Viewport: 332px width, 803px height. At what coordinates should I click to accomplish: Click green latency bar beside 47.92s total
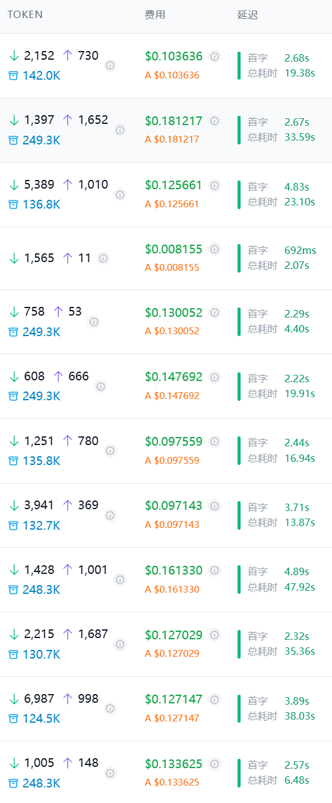pos(239,580)
